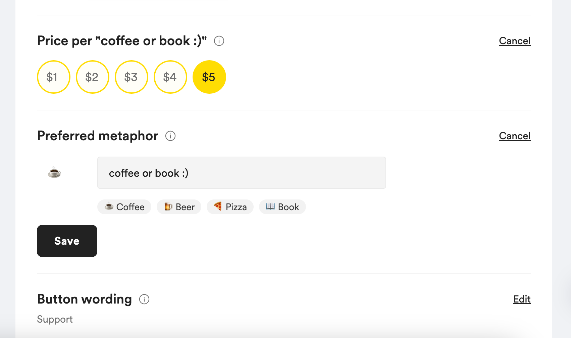Screen dimensions: 571x338
Task: Cancel the price editing
Action: [515, 41]
